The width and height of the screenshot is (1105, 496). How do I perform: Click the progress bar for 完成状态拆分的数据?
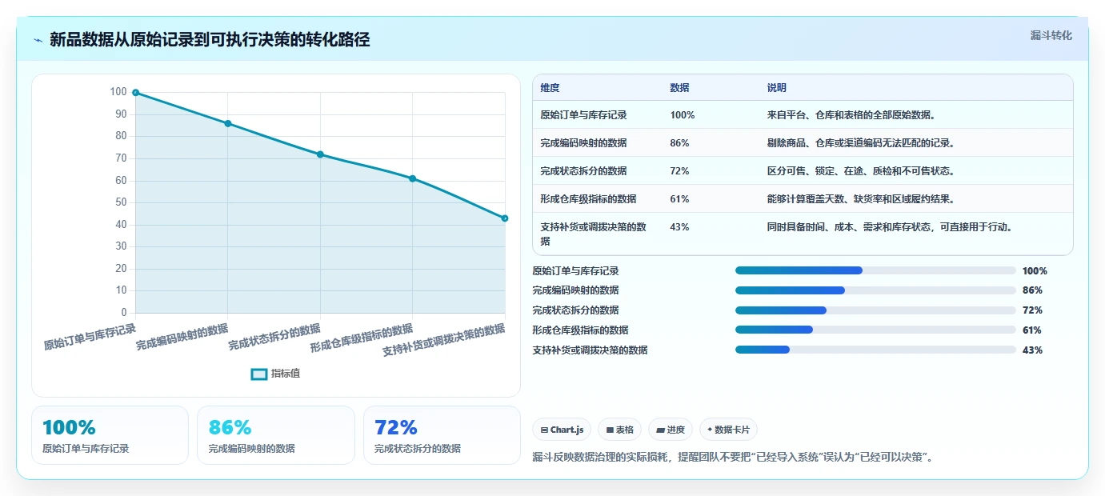point(875,310)
